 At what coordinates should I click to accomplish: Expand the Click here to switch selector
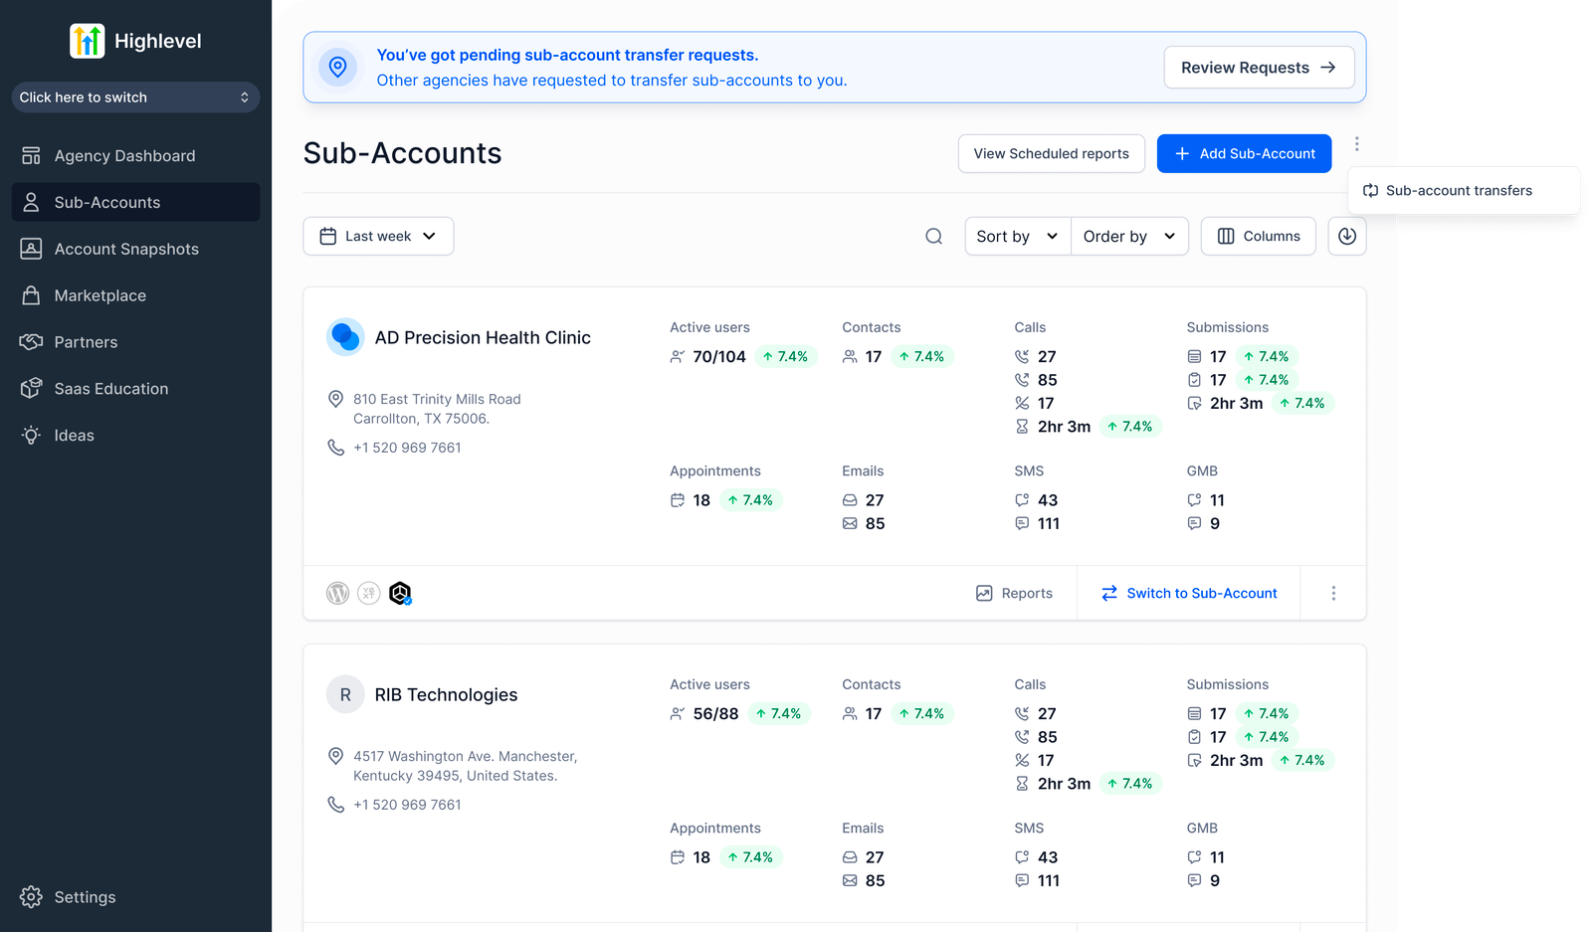[x=135, y=97]
